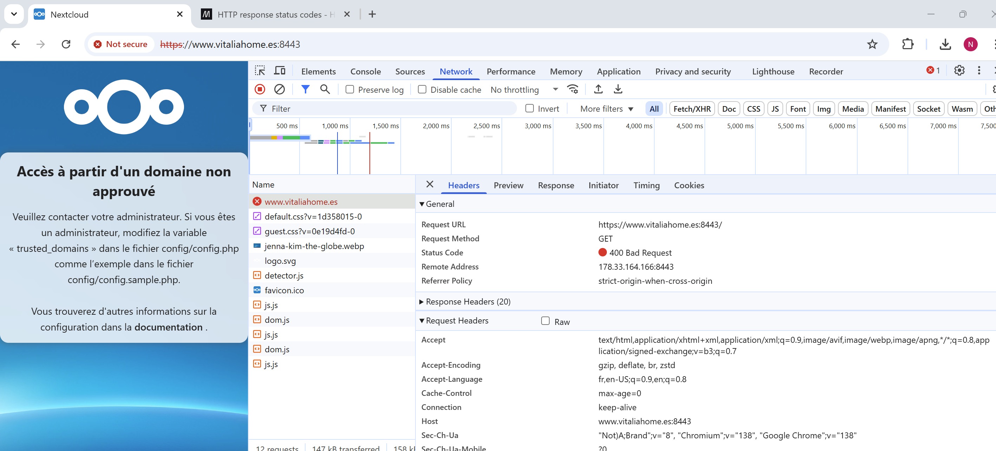Switch to the Console panel
Screen dimensions: 996x451
point(365,71)
